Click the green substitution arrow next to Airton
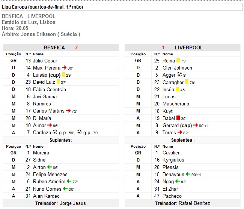Screen dimensions: 244x209 click(x=50, y=167)
